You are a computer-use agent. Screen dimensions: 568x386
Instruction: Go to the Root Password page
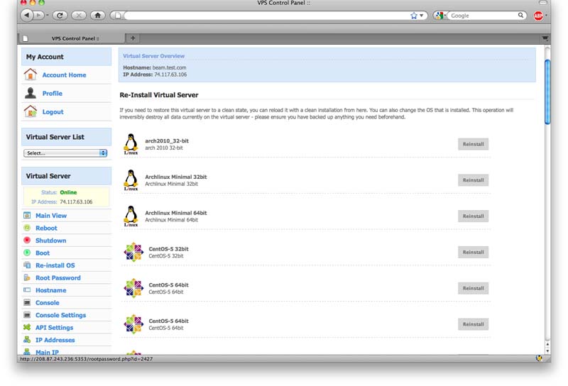[x=58, y=278]
